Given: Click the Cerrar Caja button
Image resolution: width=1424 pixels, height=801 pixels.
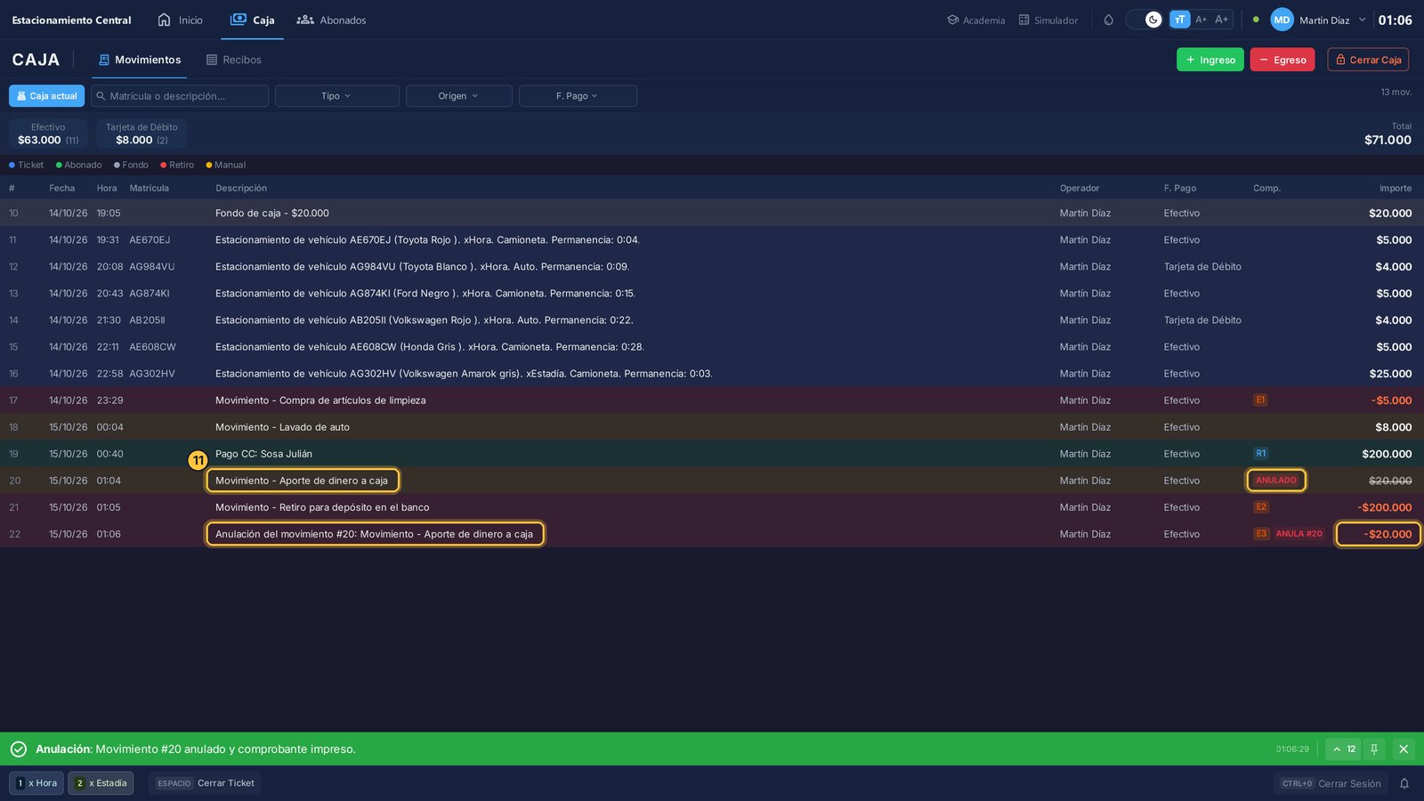Looking at the screenshot, I should (1368, 60).
